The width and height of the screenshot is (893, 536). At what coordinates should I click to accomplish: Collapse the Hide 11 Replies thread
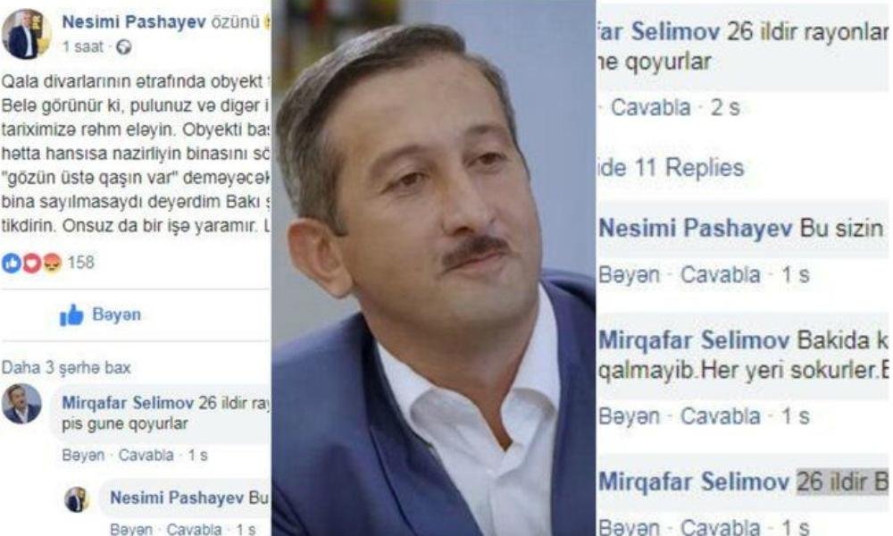(x=671, y=167)
